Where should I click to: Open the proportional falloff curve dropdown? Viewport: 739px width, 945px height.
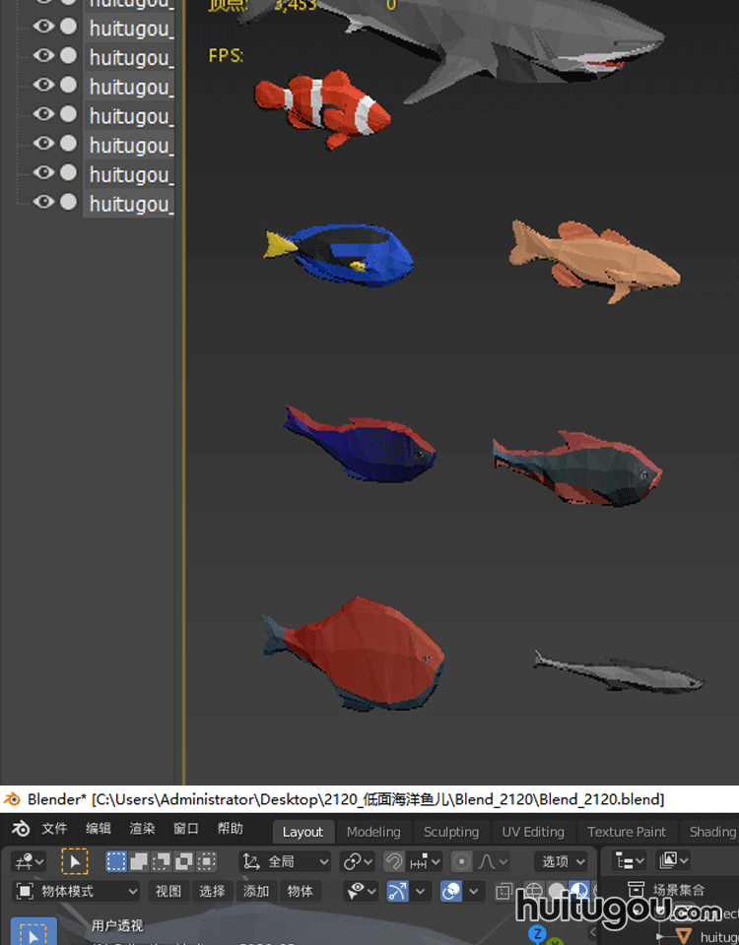tap(493, 862)
